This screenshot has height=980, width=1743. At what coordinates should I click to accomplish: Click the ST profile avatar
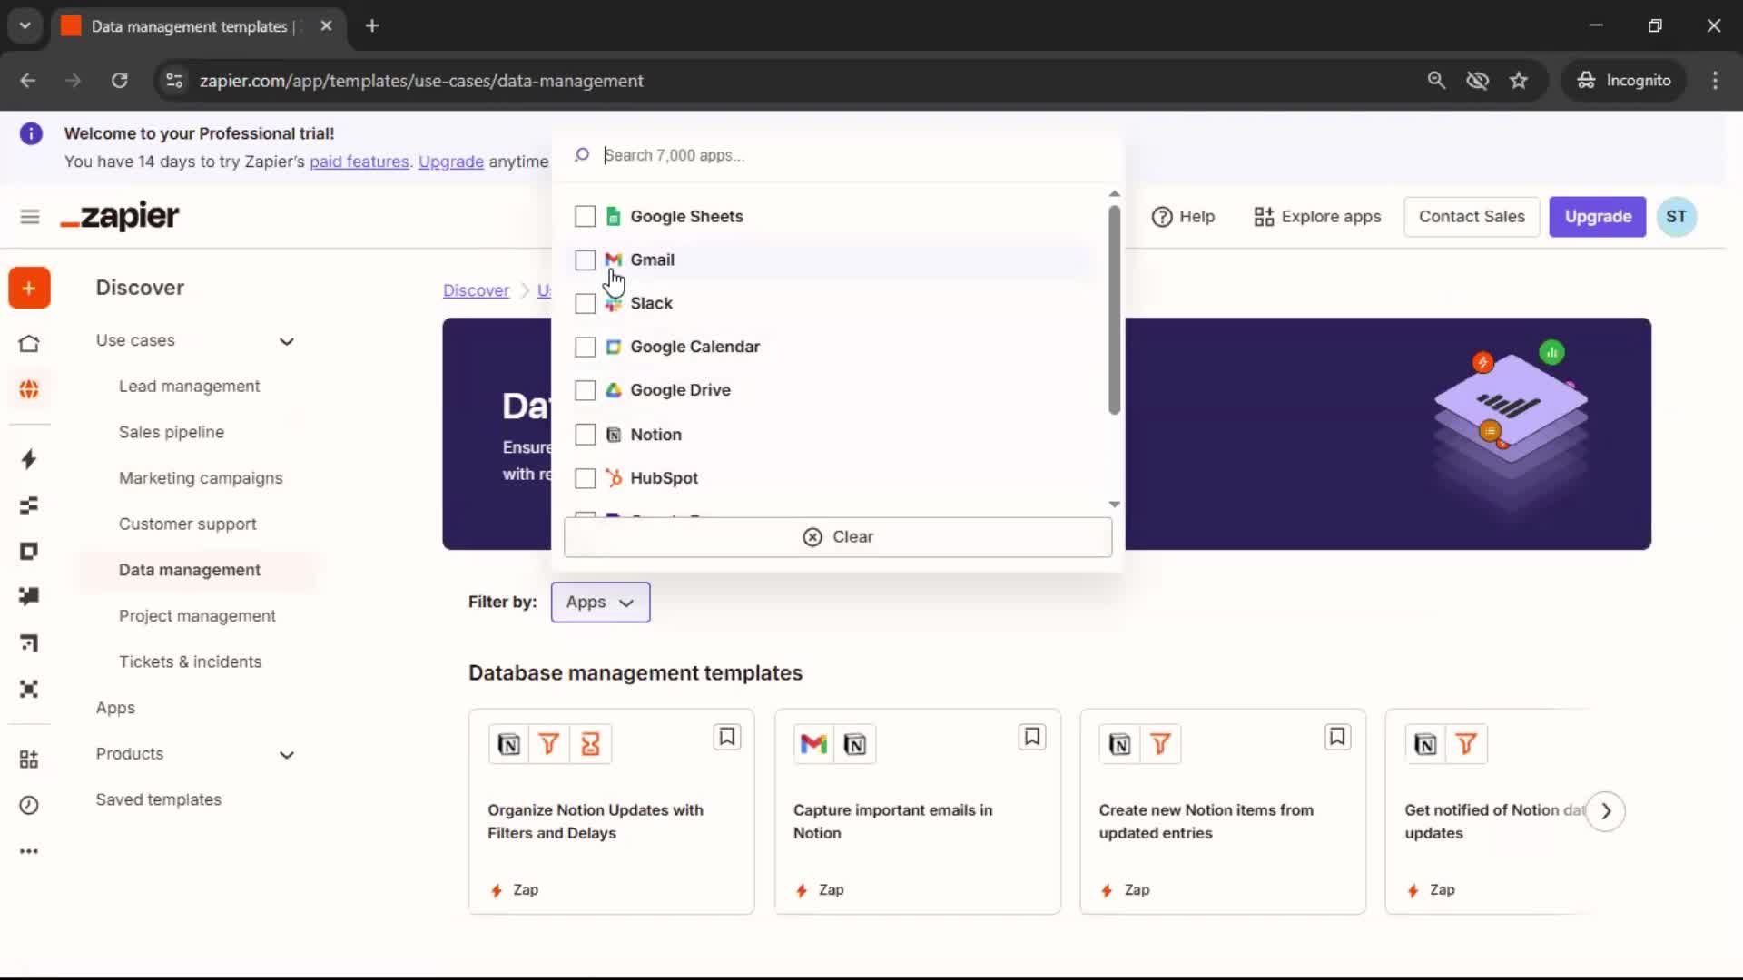(x=1676, y=217)
